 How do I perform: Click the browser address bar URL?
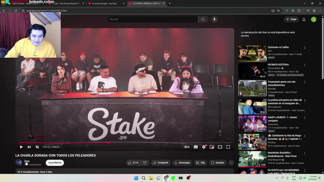click(47, 11)
